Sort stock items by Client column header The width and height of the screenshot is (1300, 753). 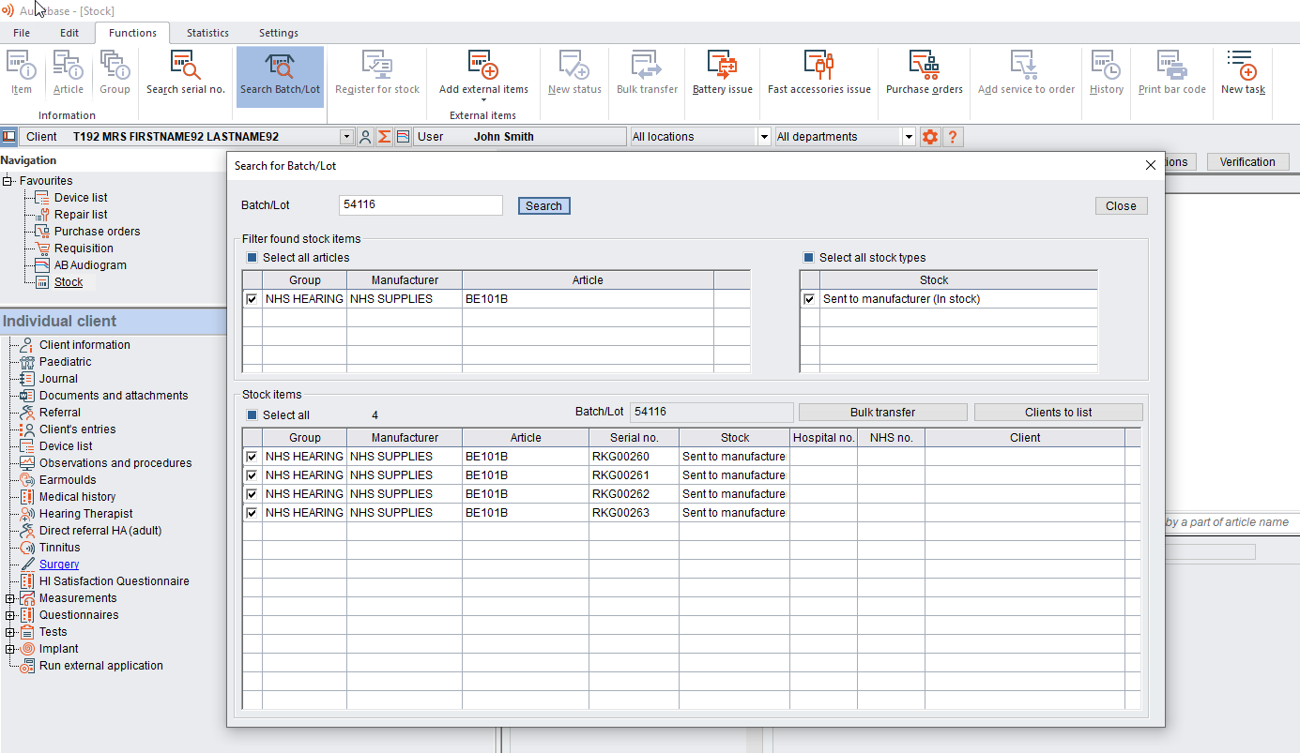(1024, 438)
